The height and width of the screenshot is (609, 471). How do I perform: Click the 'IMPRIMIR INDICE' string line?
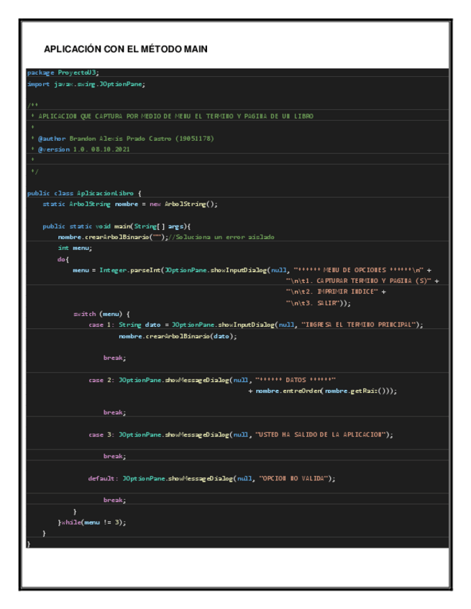tap(335, 292)
